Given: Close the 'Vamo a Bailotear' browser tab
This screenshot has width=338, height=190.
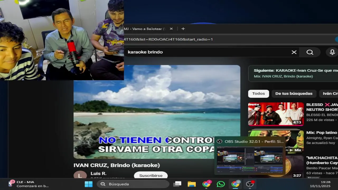Looking at the screenshot, I should point(171,29).
